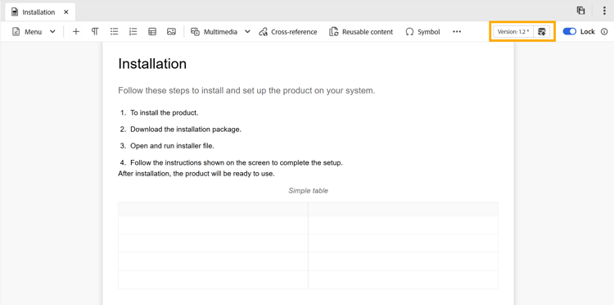Expand the Menu dropdown arrow
The height and width of the screenshot is (305, 614).
click(x=52, y=32)
